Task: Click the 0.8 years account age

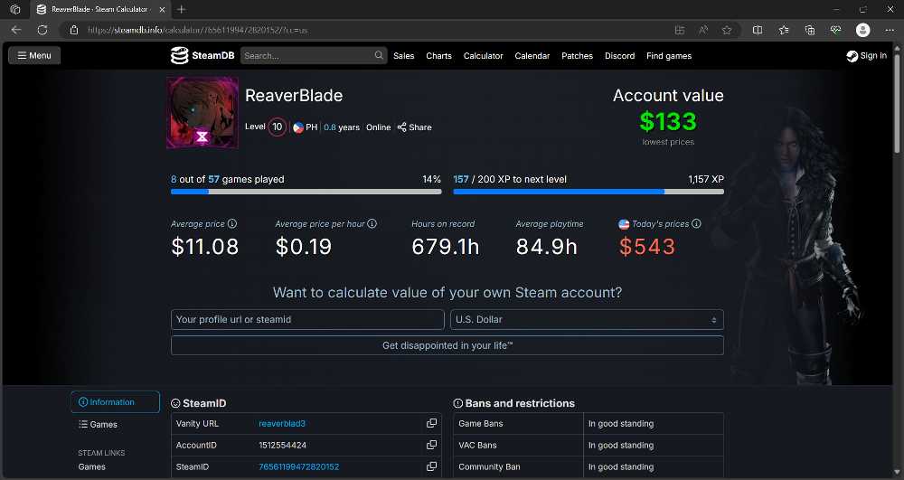Action: (x=342, y=127)
